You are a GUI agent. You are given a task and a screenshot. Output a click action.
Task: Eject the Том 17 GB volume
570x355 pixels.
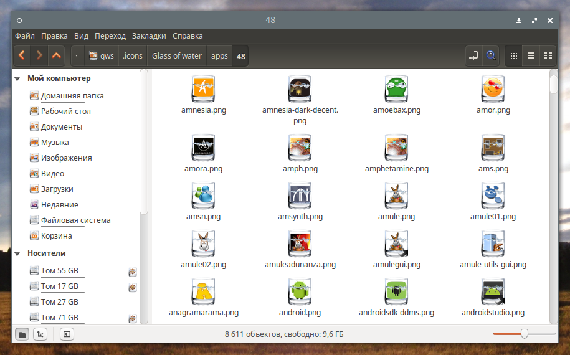133,287
